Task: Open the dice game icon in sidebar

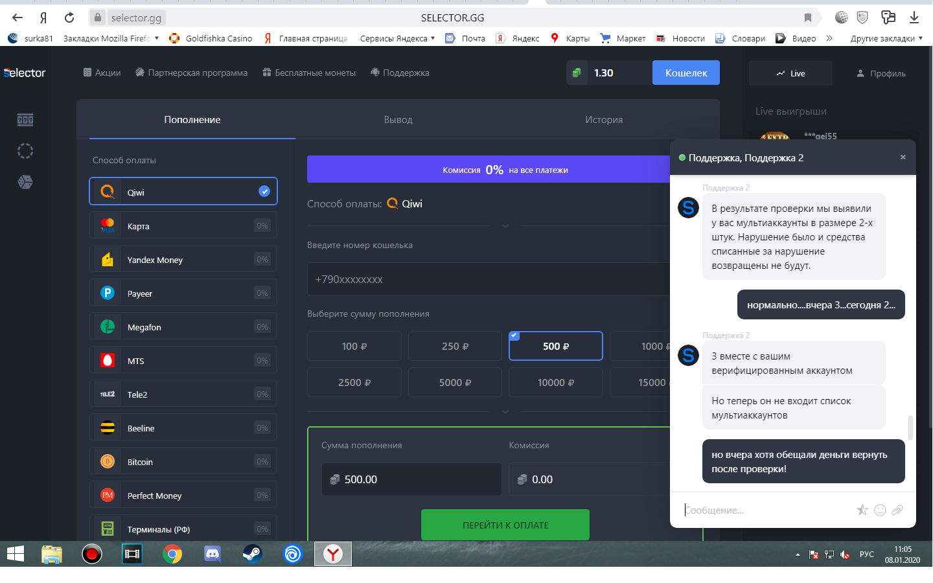Action: 25,183
